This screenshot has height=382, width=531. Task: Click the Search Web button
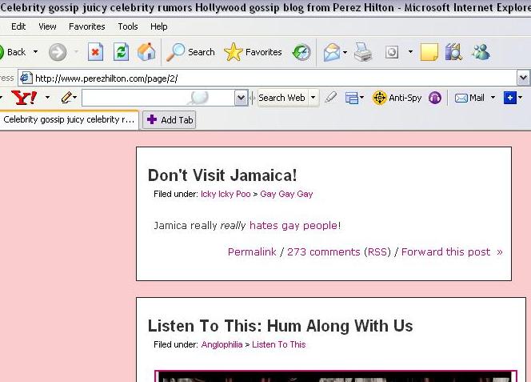point(281,98)
